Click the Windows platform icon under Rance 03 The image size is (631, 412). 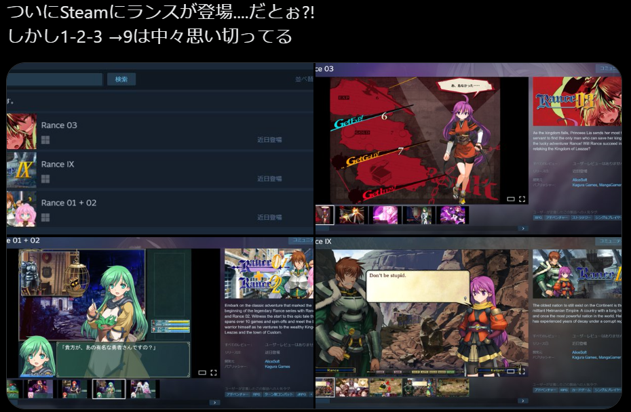(x=45, y=140)
